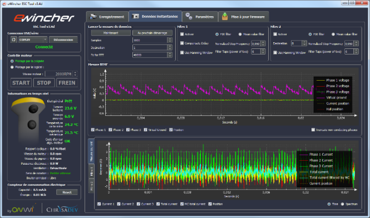Click the FREIN brake button
370x218 pixels.
(x=67, y=83)
